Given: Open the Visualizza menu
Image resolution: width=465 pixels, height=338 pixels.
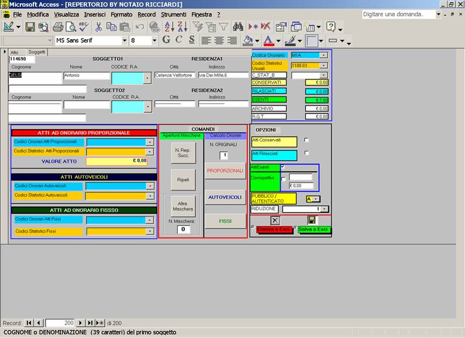Looking at the screenshot, I should (x=67, y=14).
